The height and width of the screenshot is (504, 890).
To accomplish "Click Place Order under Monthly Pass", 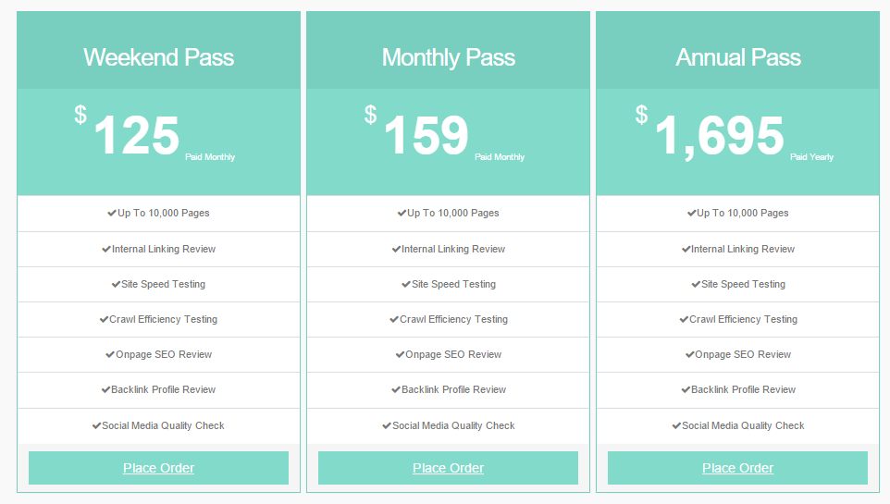I will 448,468.
